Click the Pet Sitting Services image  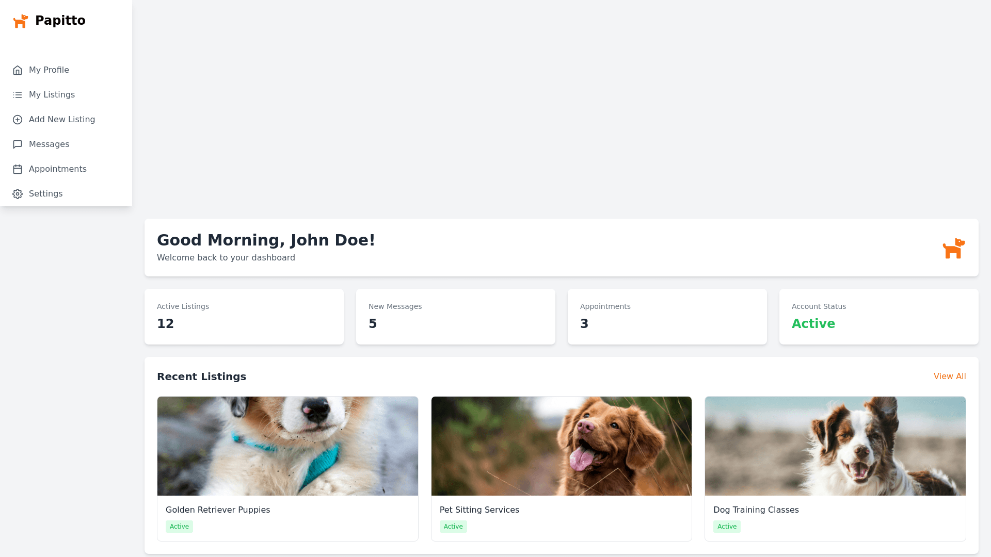click(x=561, y=446)
